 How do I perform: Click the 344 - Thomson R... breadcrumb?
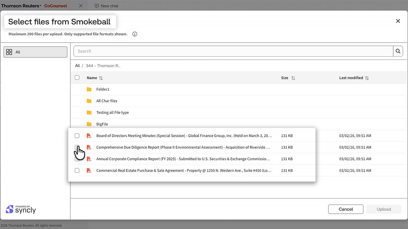tap(103, 66)
